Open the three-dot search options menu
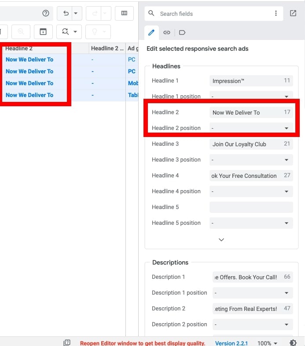The height and width of the screenshot is (346, 305). coord(276,13)
